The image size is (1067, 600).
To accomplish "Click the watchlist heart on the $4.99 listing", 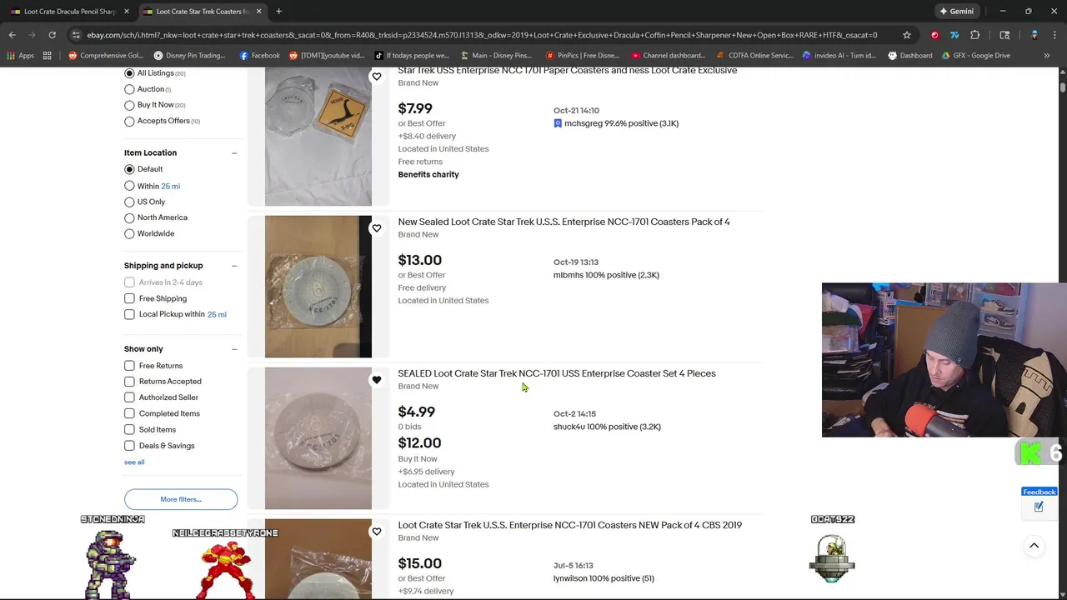I will coord(377,380).
